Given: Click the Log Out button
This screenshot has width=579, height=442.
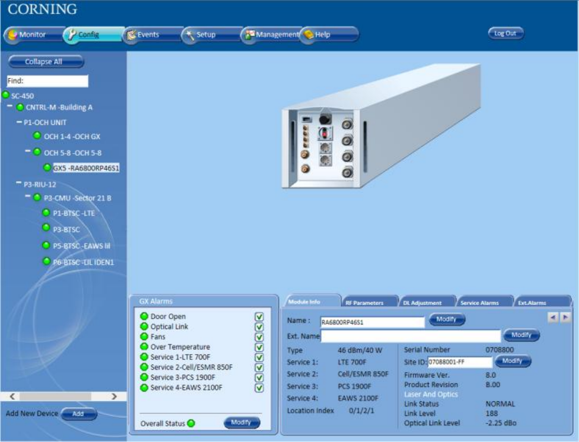Looking at the screenshot, I should coord(506,33).
